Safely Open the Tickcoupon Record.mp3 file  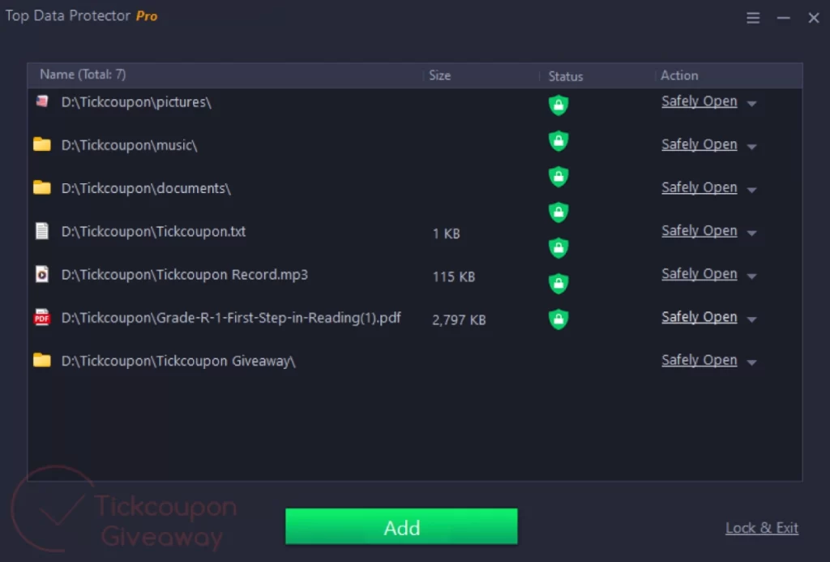699,274
